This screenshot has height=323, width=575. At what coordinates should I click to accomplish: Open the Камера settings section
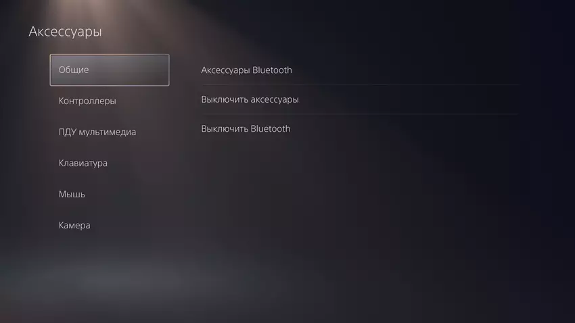point(110,226)
